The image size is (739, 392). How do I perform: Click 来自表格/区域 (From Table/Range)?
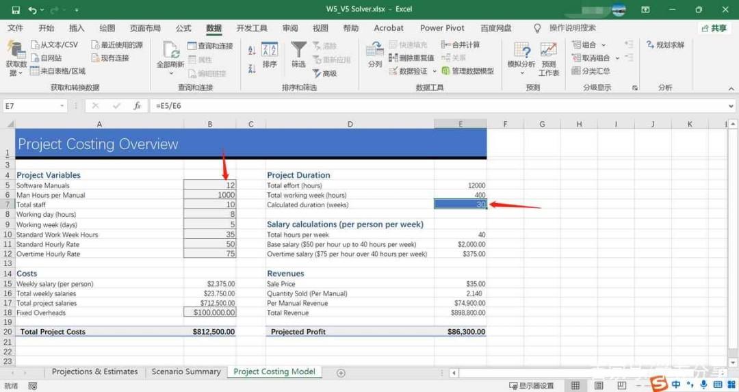tap(58, 71)
